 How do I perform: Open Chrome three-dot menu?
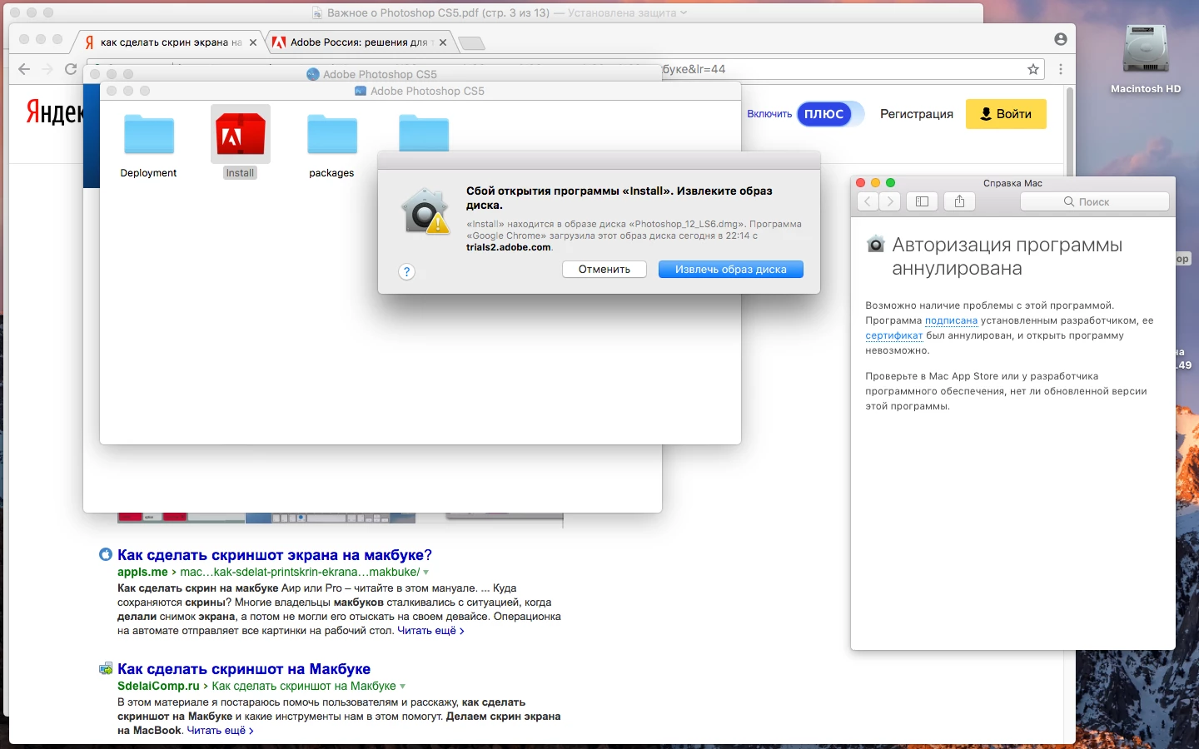coord(1061,69)
